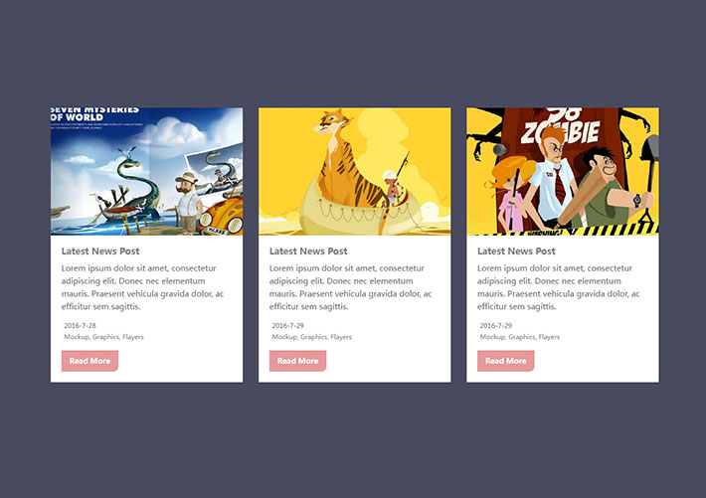
Task: Open the tiger in boat illustration
Action: point(354,171)
